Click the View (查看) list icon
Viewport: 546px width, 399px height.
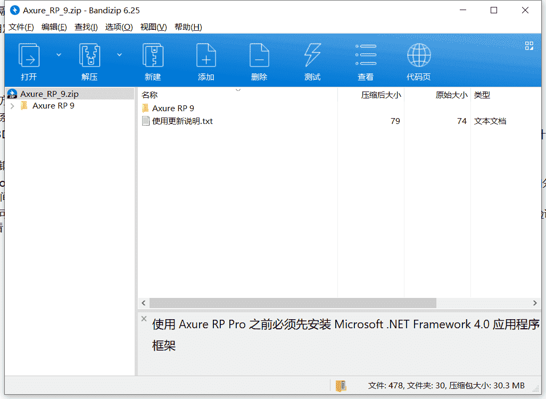[x=366, y=55]
